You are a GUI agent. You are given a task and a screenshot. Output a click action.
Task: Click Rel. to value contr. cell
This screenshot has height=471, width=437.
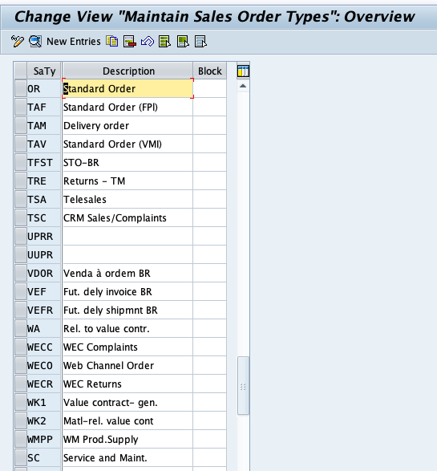click(x=127, y=329)
